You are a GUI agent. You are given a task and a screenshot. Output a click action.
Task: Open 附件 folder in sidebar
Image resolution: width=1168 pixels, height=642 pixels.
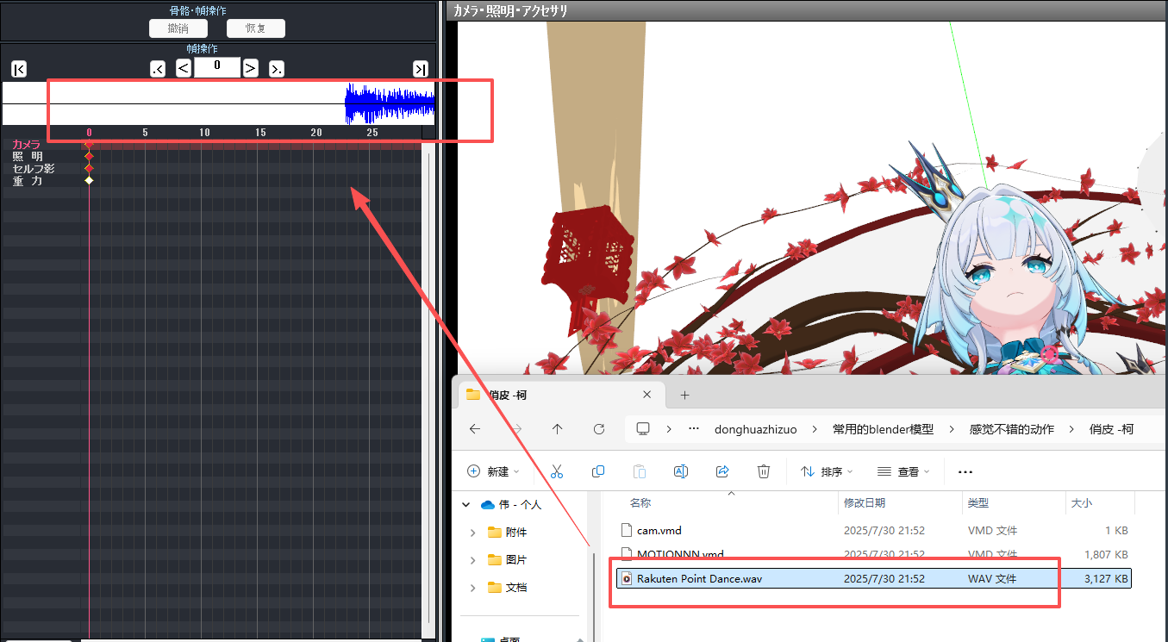point(508,533)
